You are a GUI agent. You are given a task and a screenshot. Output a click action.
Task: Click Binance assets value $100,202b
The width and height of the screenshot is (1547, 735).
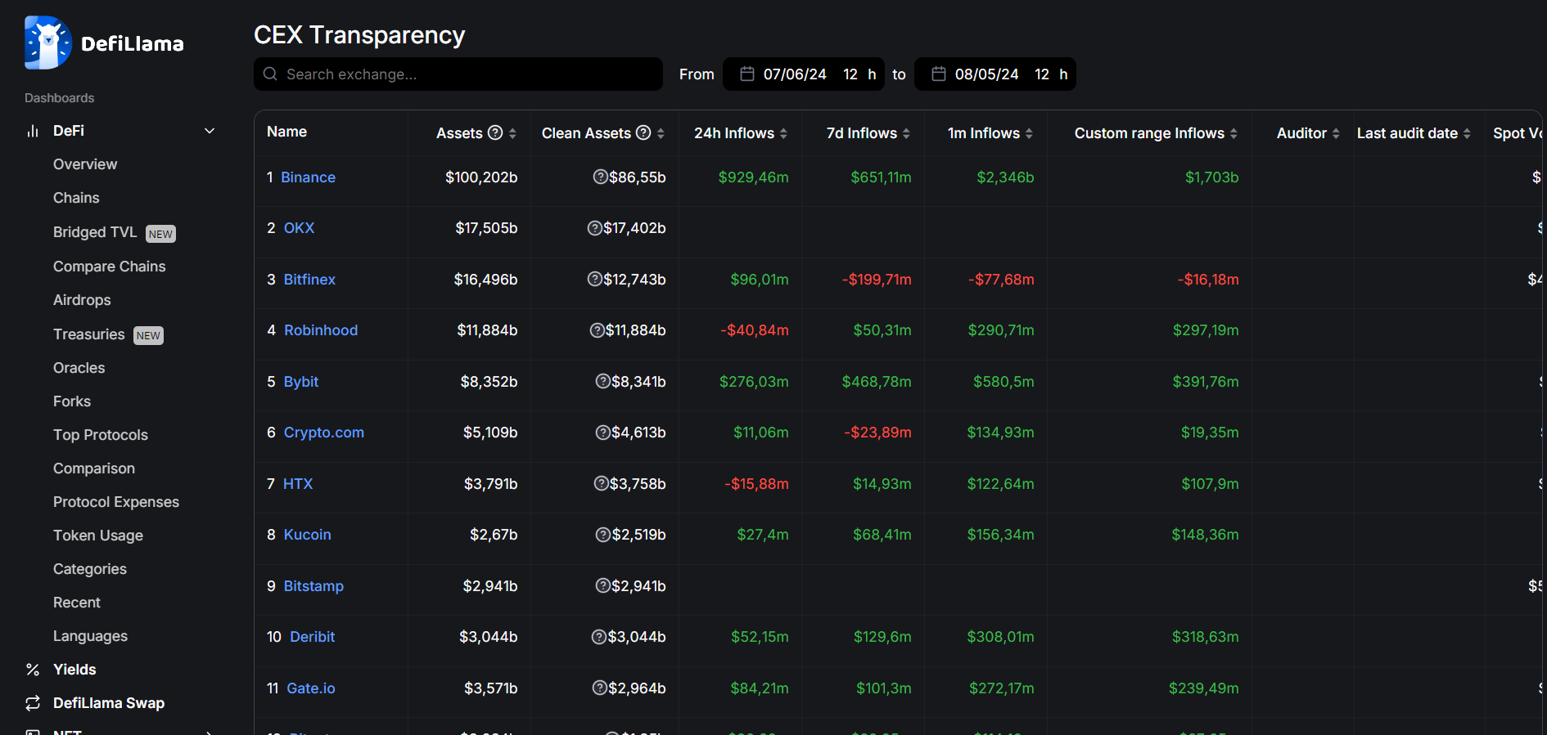pos(481,177)
